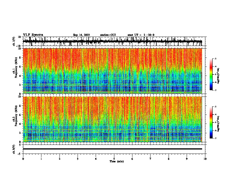Click time axis tick label "9"
231x178 pixels.
click(187, 159)
